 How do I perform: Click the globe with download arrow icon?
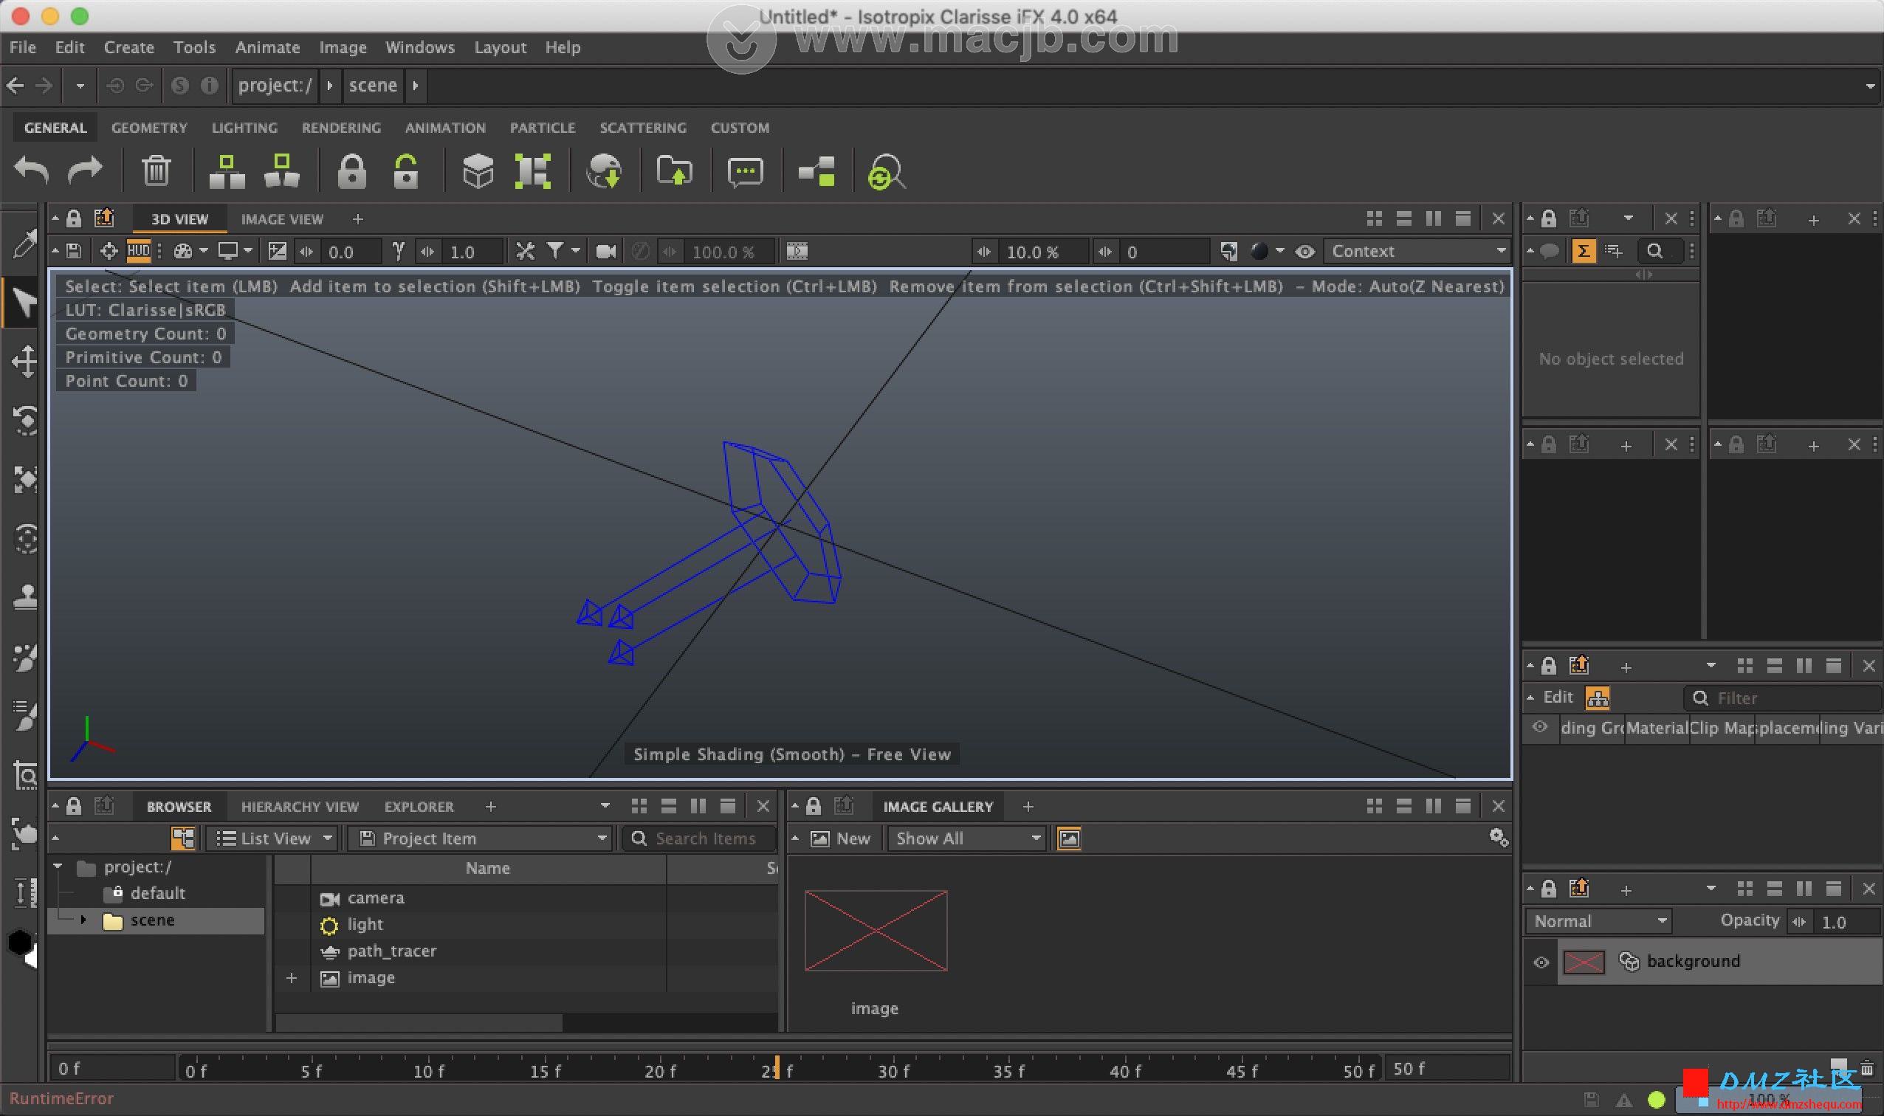point(604,171)
